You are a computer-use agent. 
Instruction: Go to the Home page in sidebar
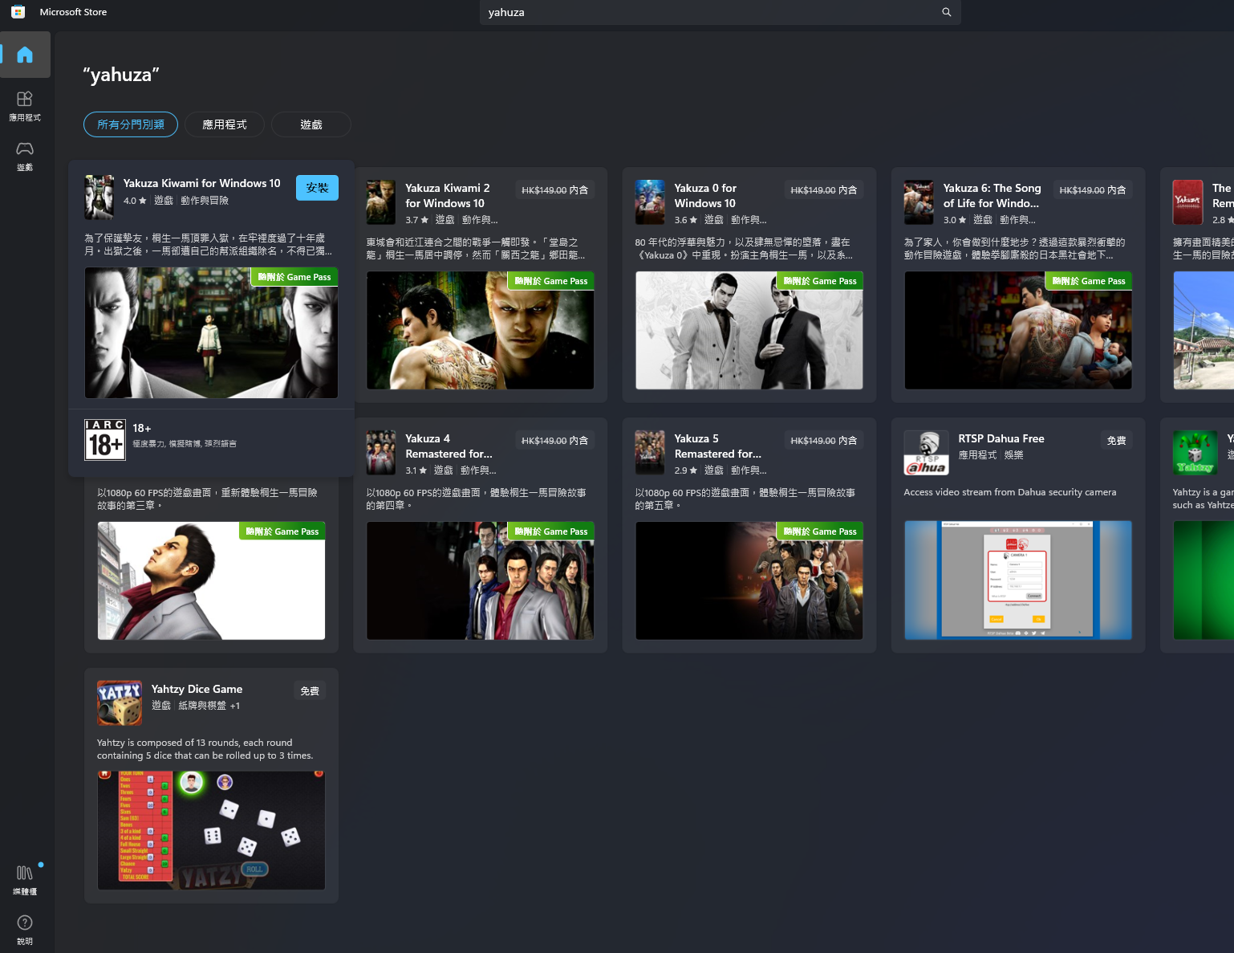(25, 55)
